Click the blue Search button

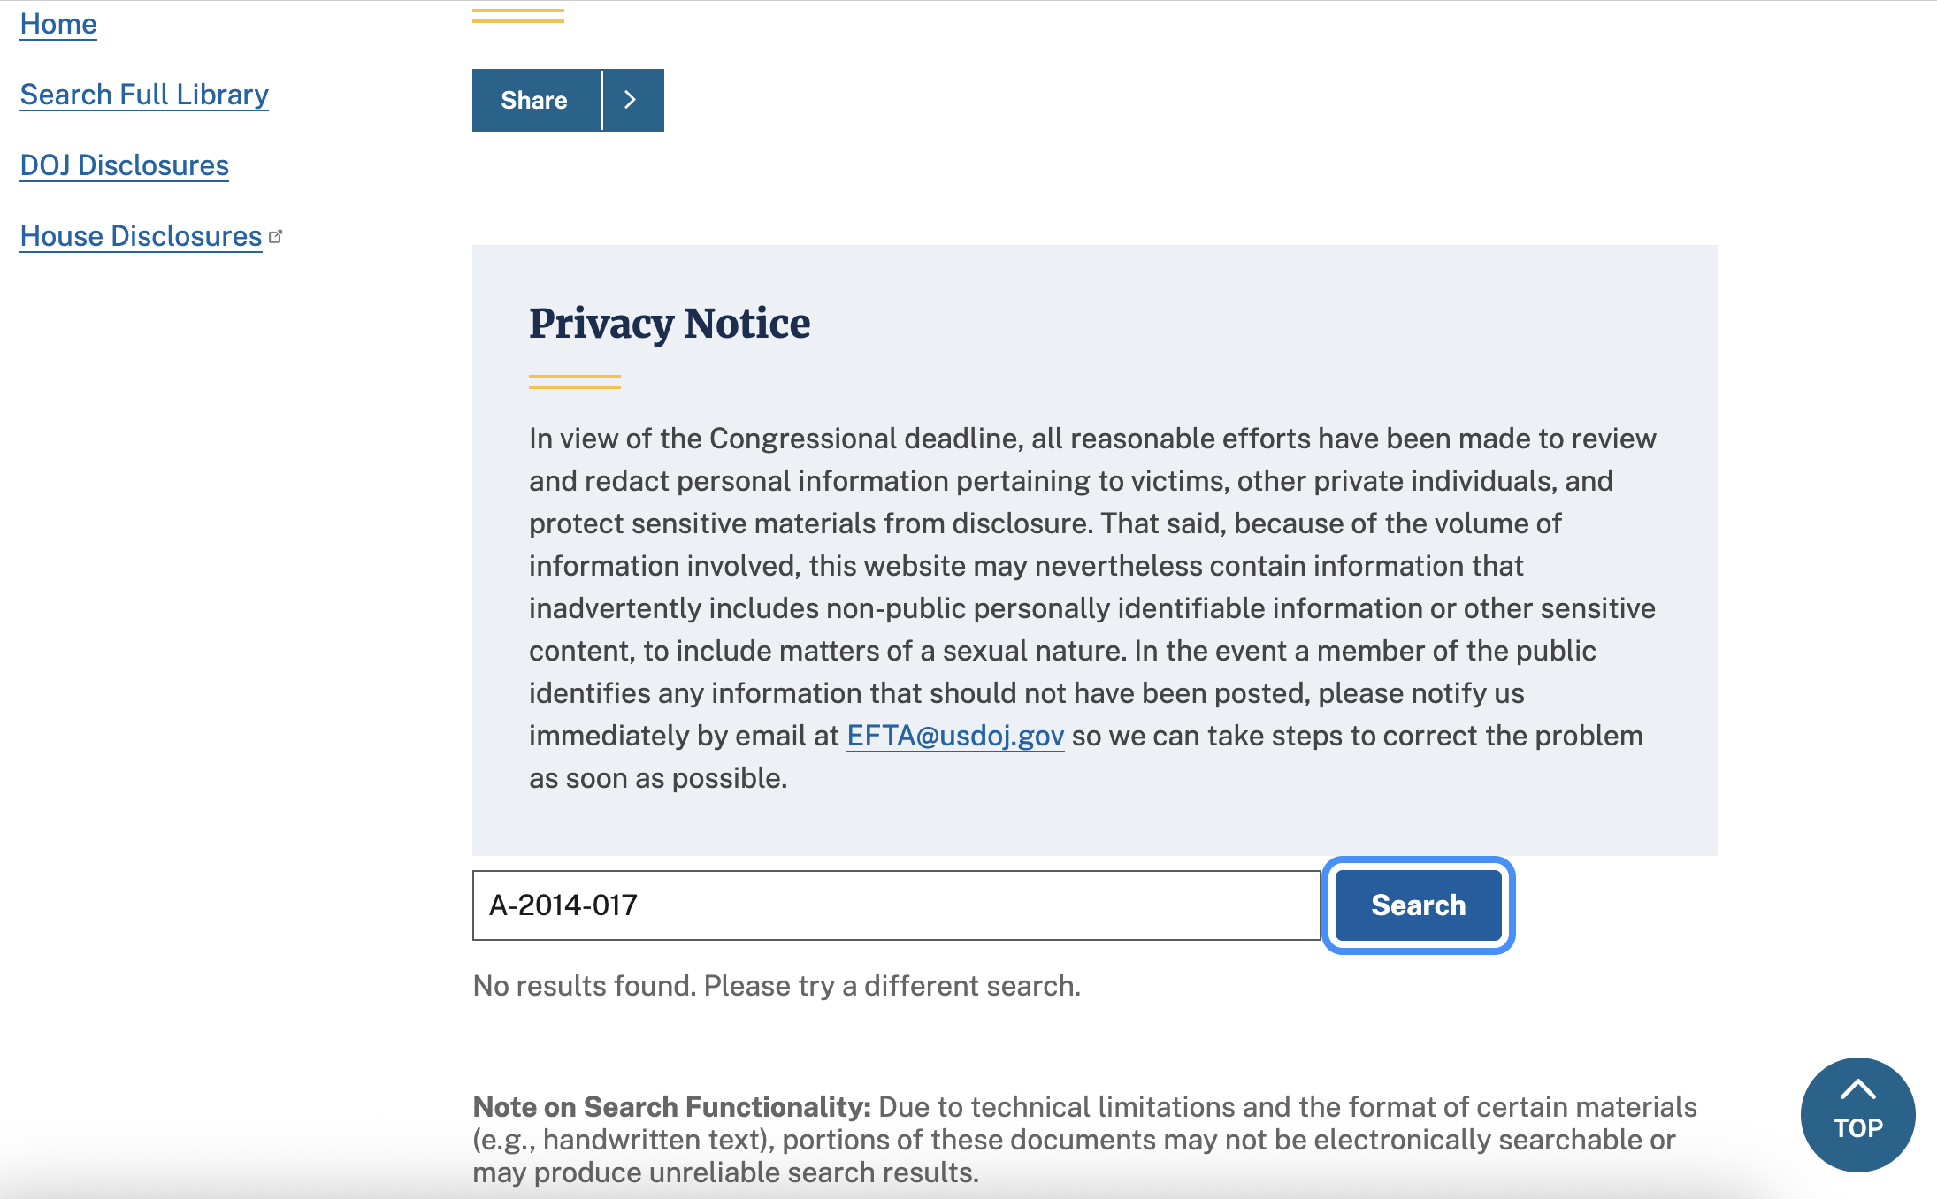[x=1418, y=905]
